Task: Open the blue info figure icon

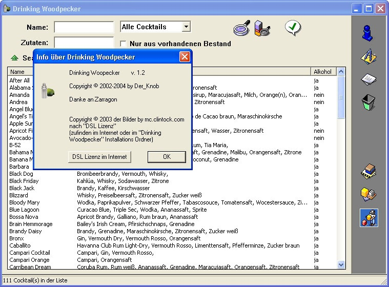Action: (367, 33)
